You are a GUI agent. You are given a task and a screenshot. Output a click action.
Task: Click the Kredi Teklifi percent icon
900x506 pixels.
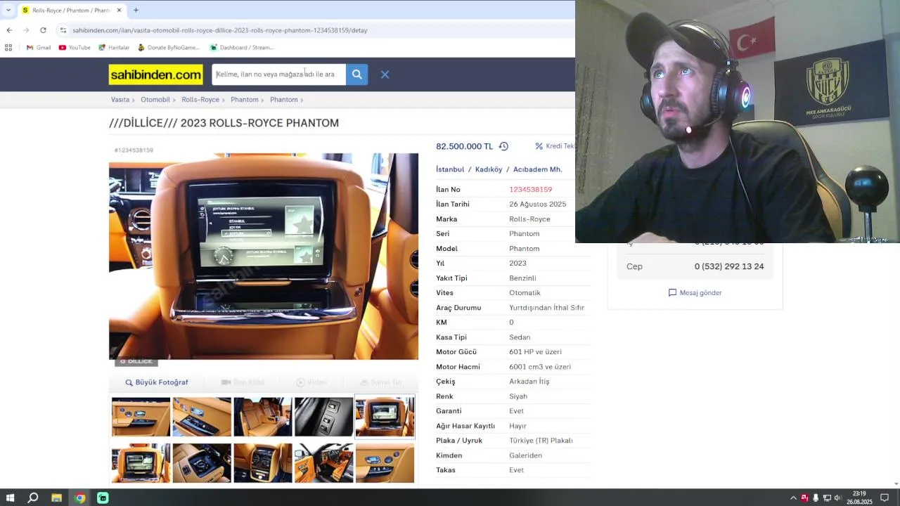tap(539, 146)
